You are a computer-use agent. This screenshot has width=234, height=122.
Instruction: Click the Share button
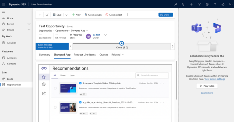(166, 15)
